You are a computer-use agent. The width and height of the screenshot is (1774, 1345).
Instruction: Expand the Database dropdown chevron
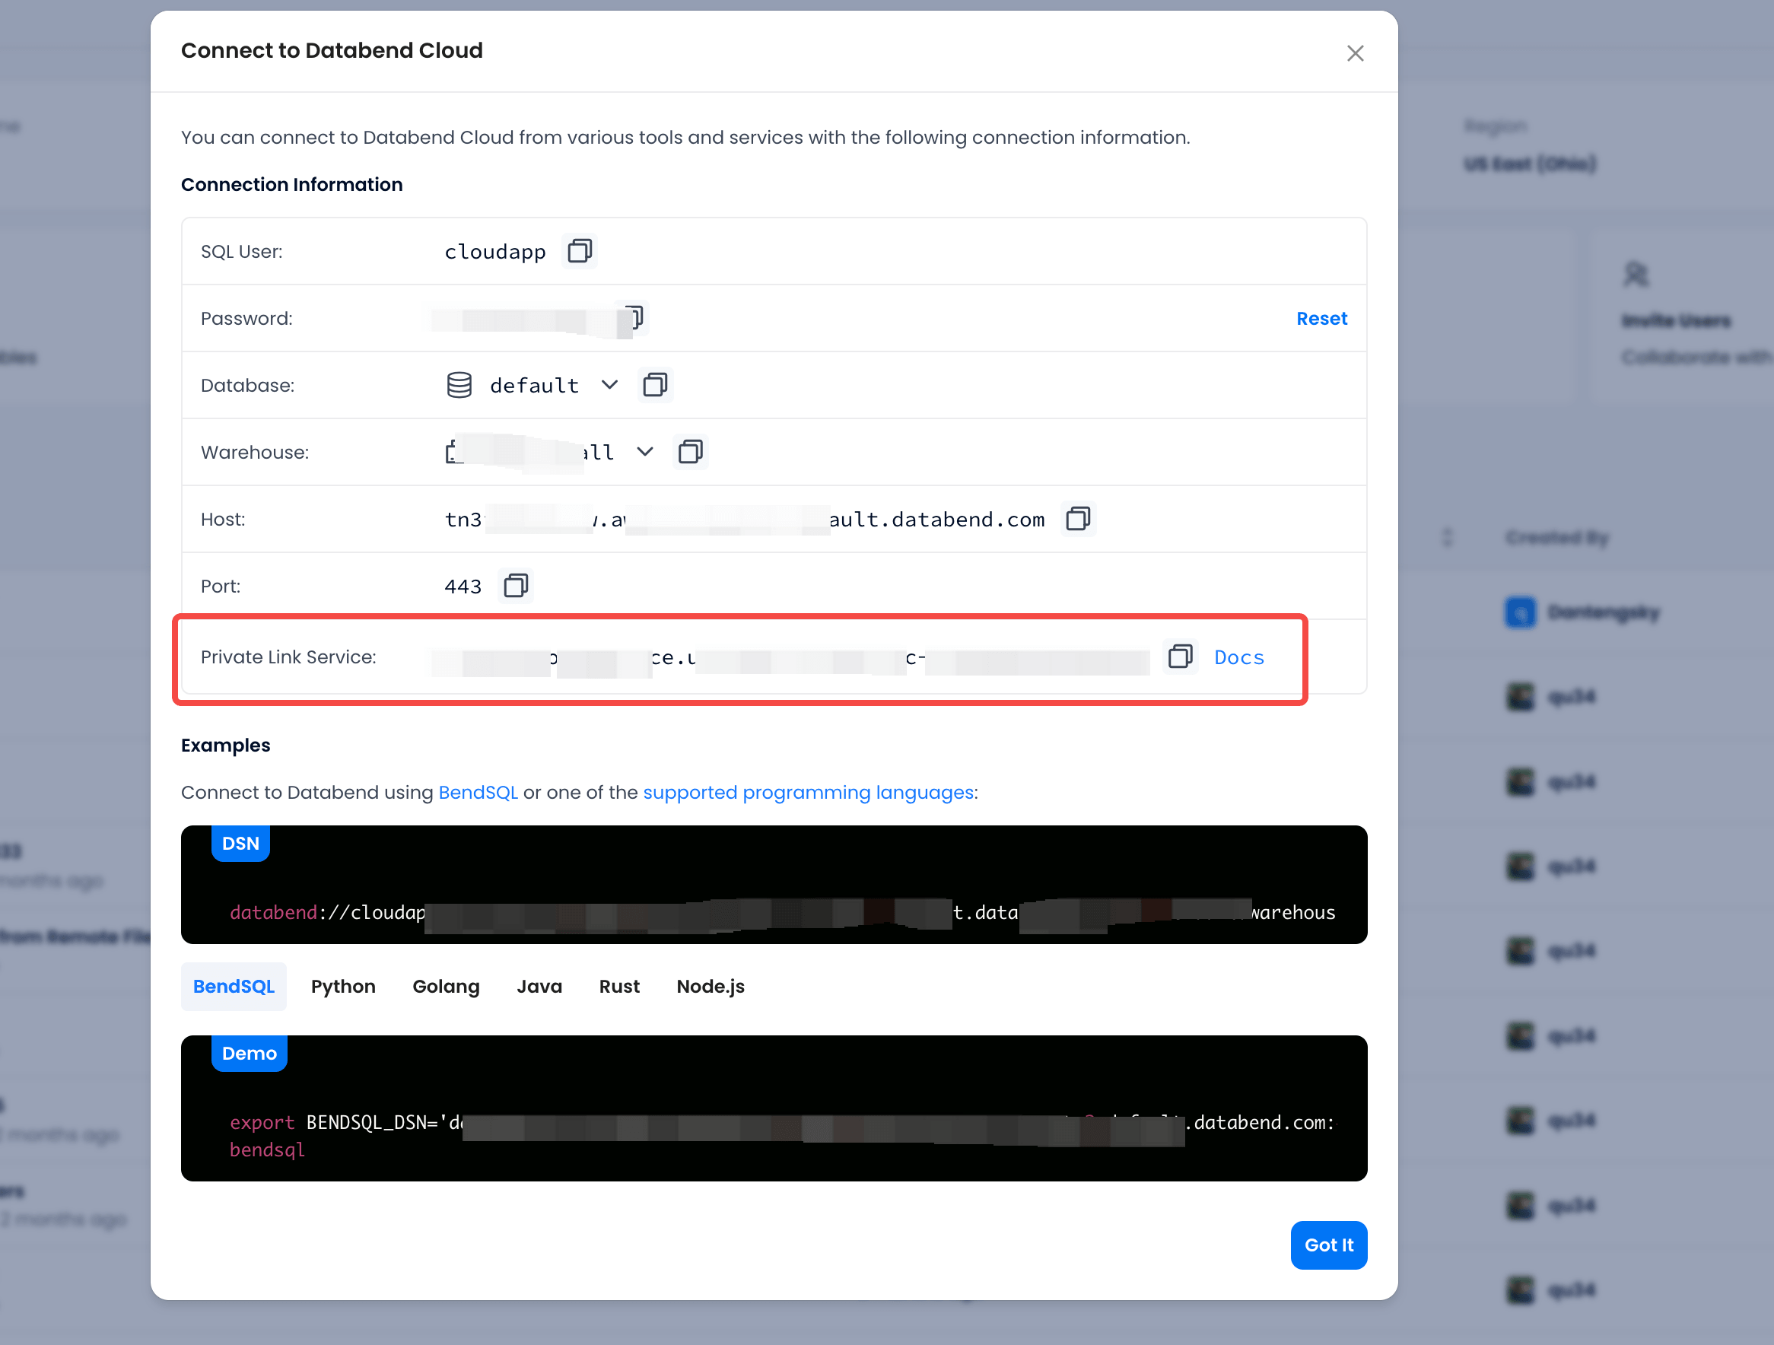pyautogui.click(x=609, y=385)
